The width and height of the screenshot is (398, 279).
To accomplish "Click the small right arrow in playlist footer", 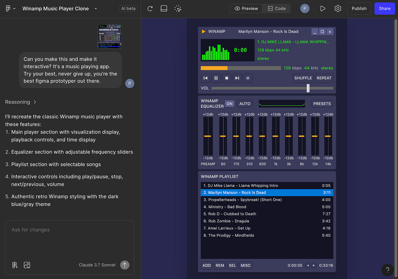I will click(314, 265).
